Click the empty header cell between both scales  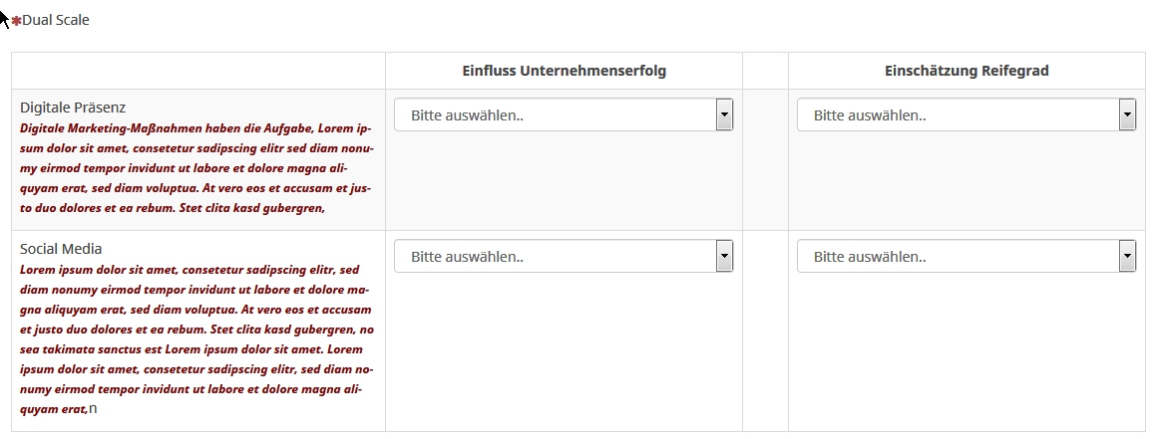coord(766,71)
